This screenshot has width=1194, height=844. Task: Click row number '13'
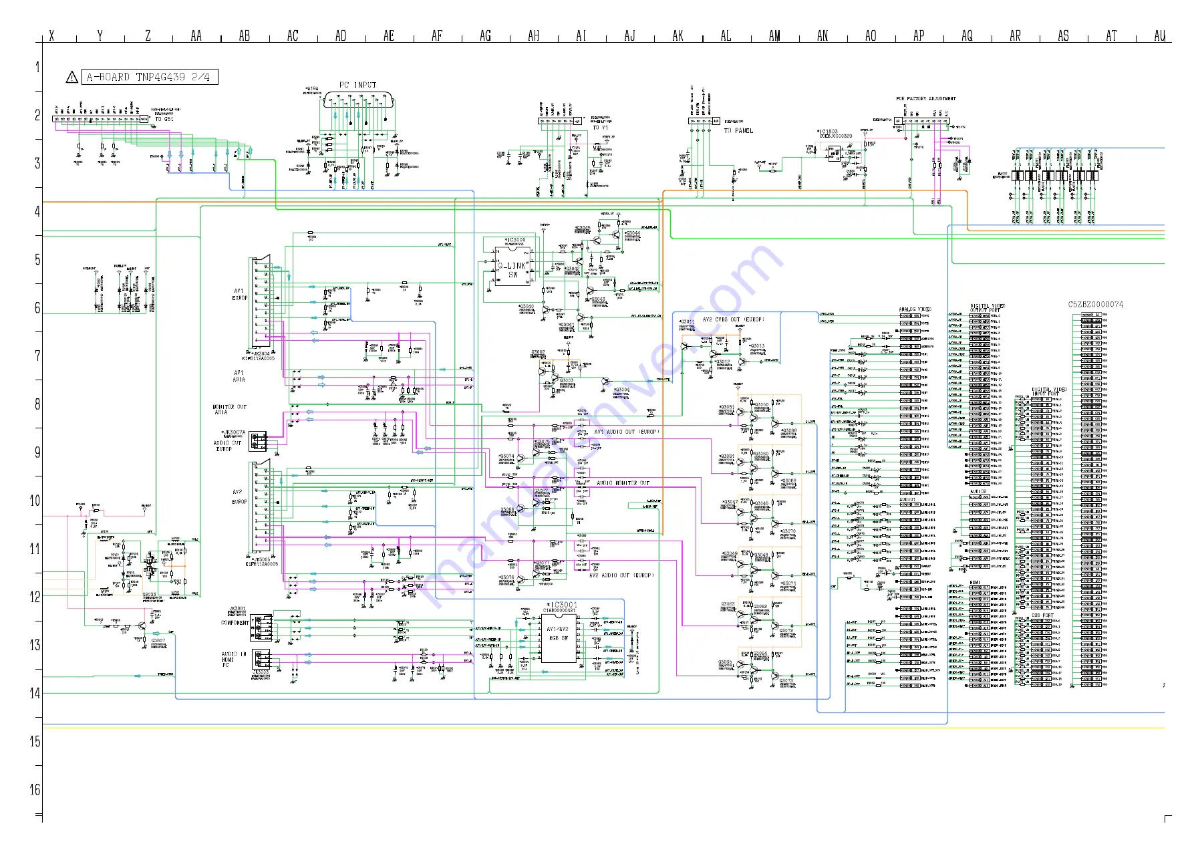pos(35,645)
